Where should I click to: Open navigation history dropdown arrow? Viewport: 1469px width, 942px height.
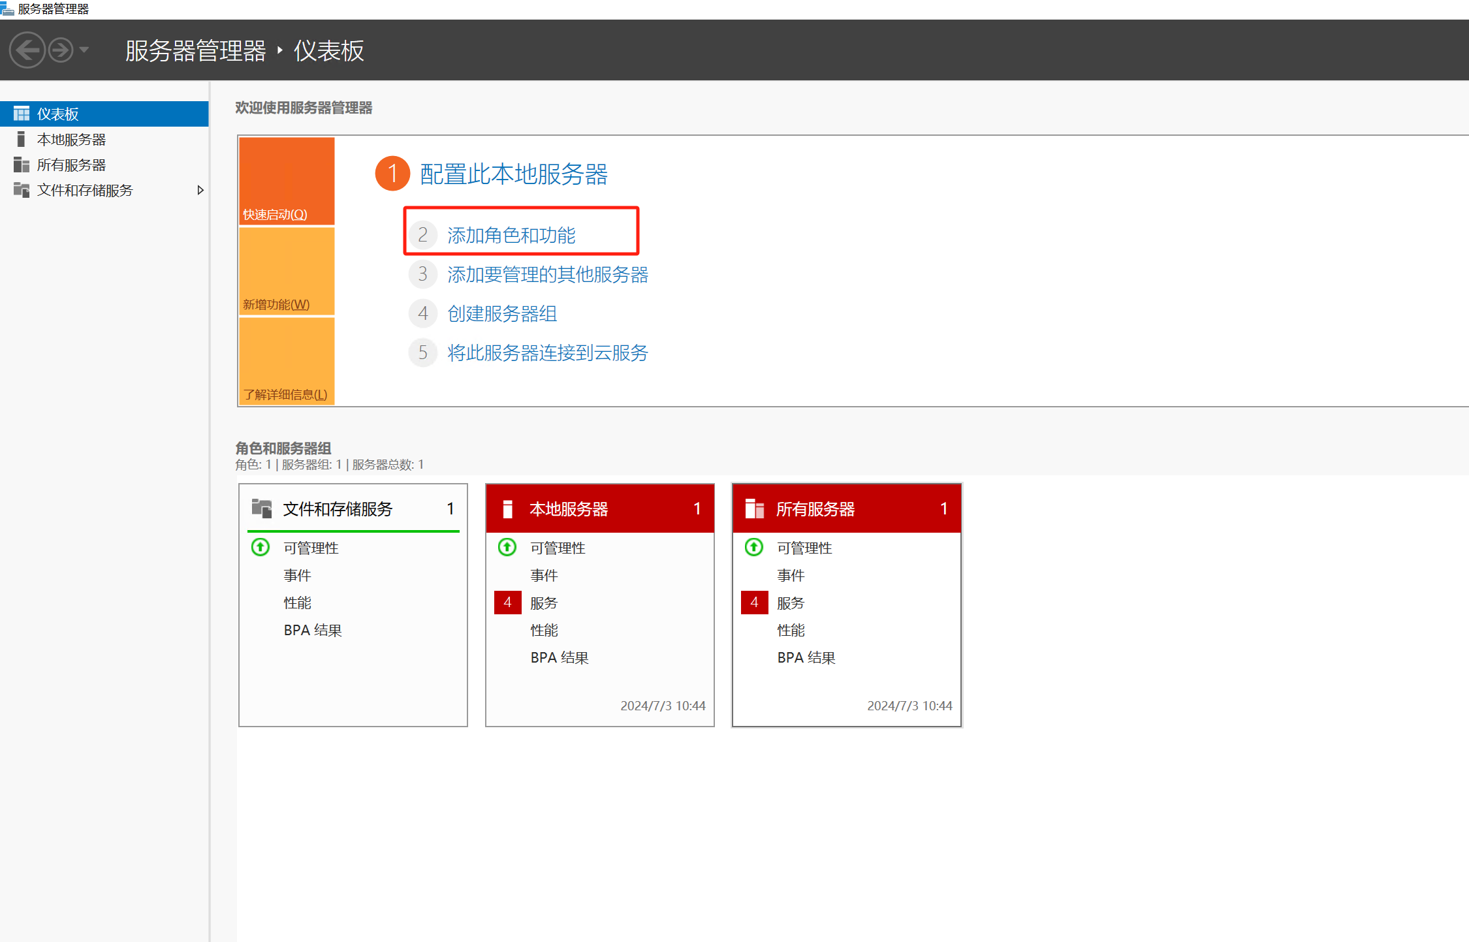pos(84,50)
